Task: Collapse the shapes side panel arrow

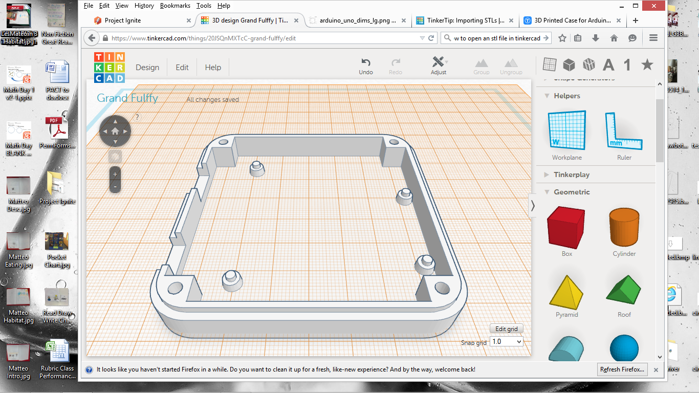Action: coord(533,206)
